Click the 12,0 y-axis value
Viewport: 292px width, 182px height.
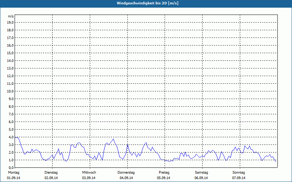point(11,76)
